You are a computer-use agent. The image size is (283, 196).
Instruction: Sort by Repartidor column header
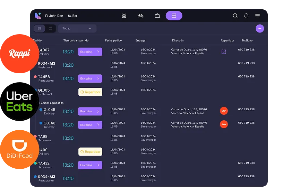[228, 40]
